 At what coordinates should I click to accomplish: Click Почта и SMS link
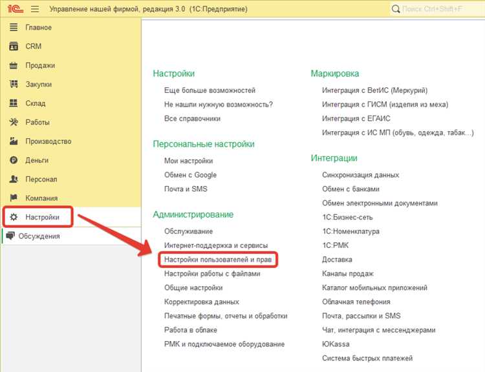[x=186, y=189]
